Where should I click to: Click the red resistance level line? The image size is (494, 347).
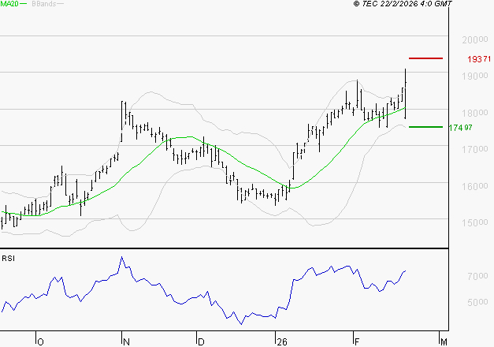[x=425, y=58]
